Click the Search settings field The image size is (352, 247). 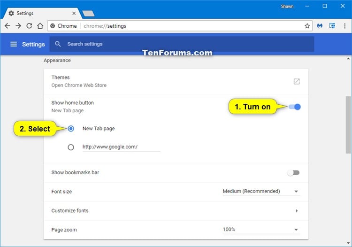182,44
